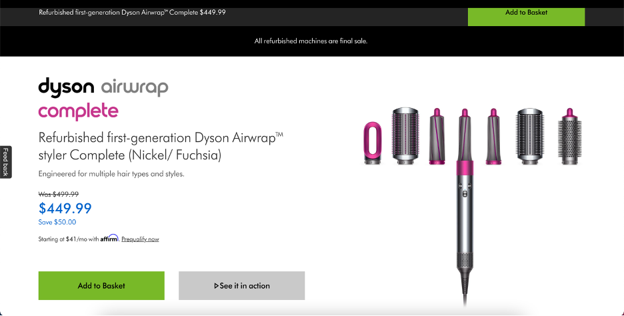Click the Save $50.00 text
The width and height of the screenshot is (624, 316).
pos(57,222)
